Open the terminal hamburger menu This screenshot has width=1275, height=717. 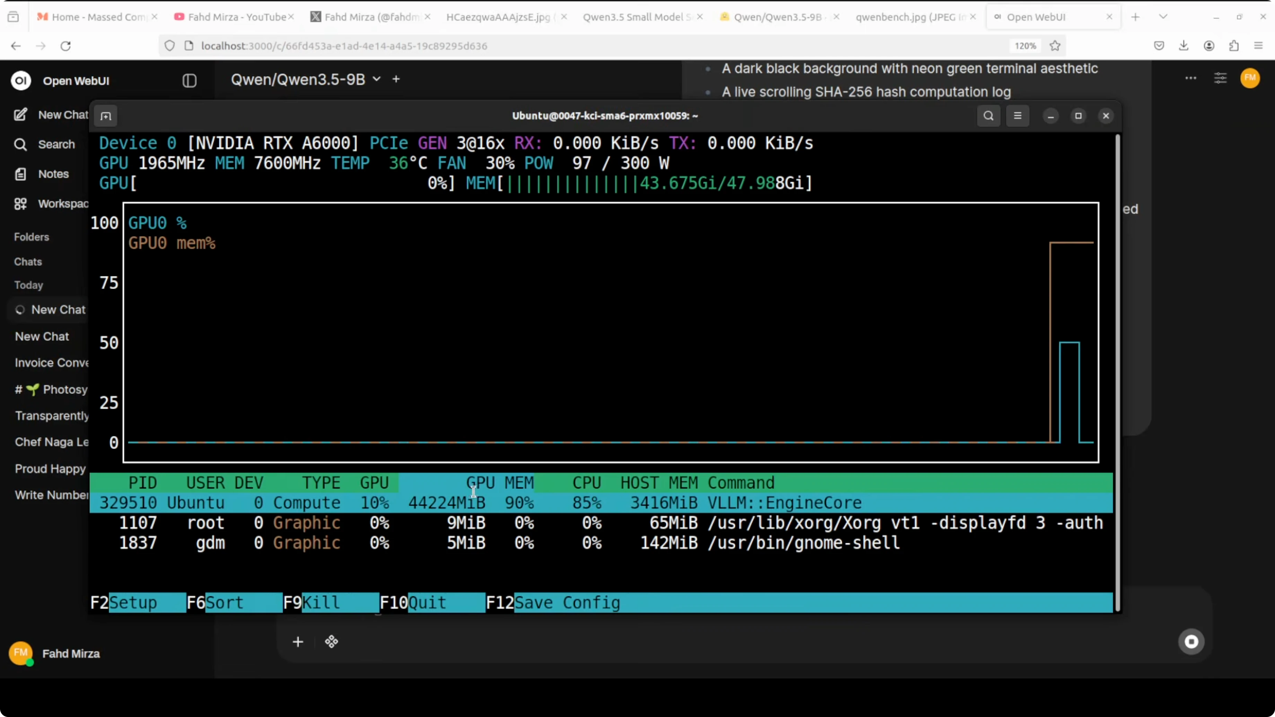pos(1018,116)
